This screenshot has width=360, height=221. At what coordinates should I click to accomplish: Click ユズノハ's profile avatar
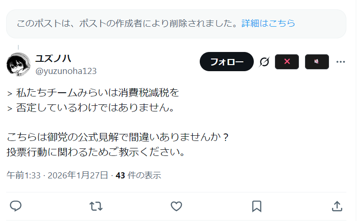click(x=18, y=64)
